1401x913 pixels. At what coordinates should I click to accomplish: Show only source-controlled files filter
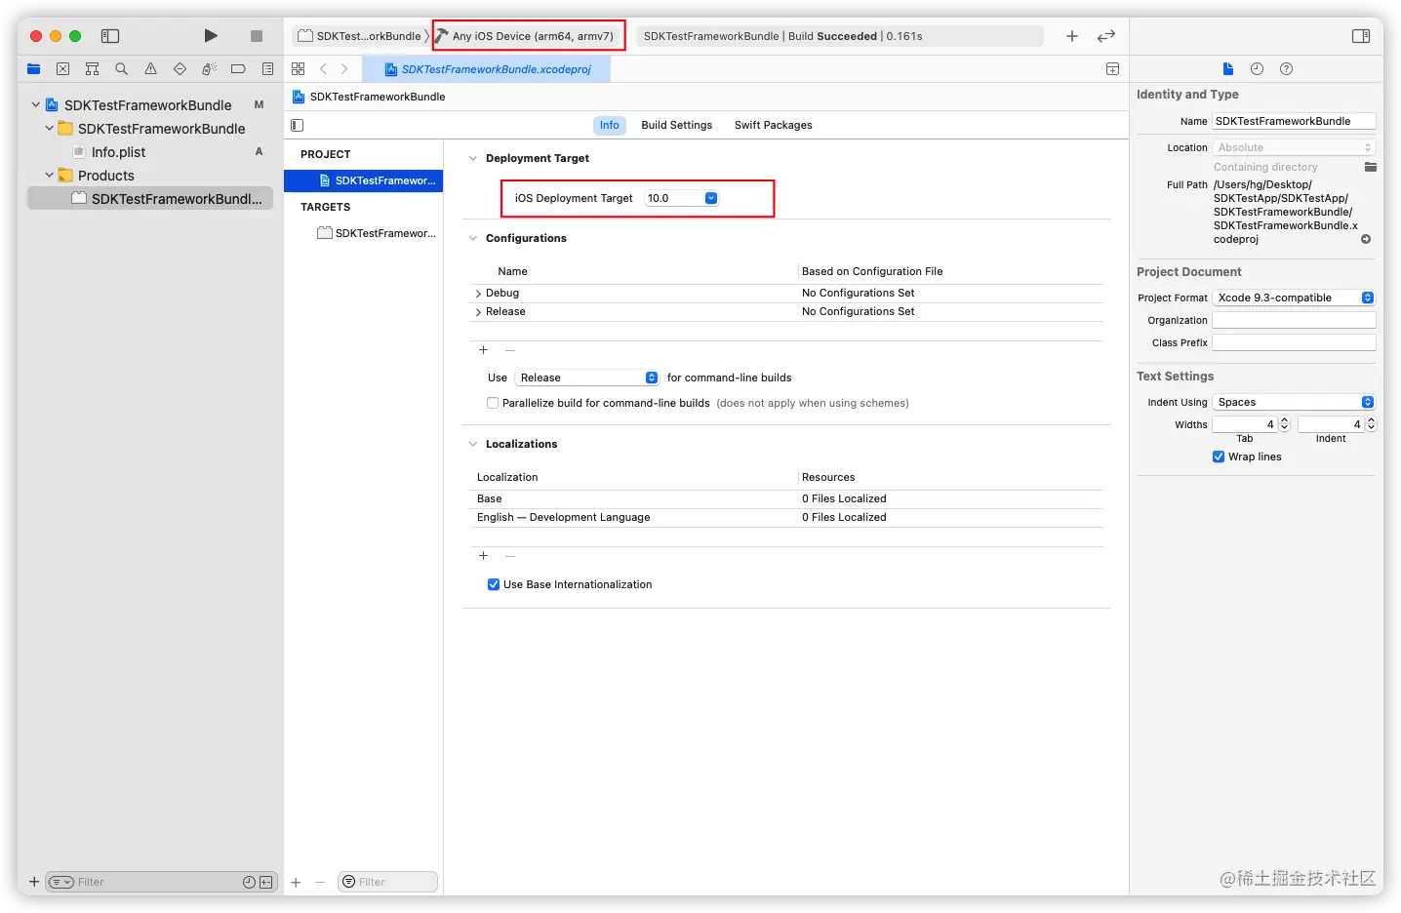point(266,882)
